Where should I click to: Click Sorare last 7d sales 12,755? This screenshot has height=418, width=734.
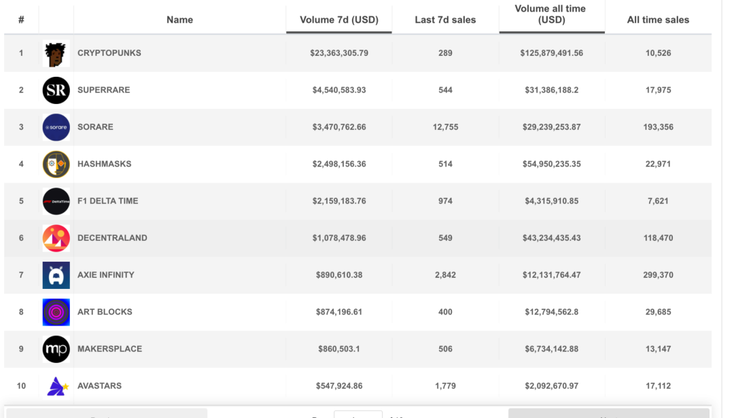[445, 127]
